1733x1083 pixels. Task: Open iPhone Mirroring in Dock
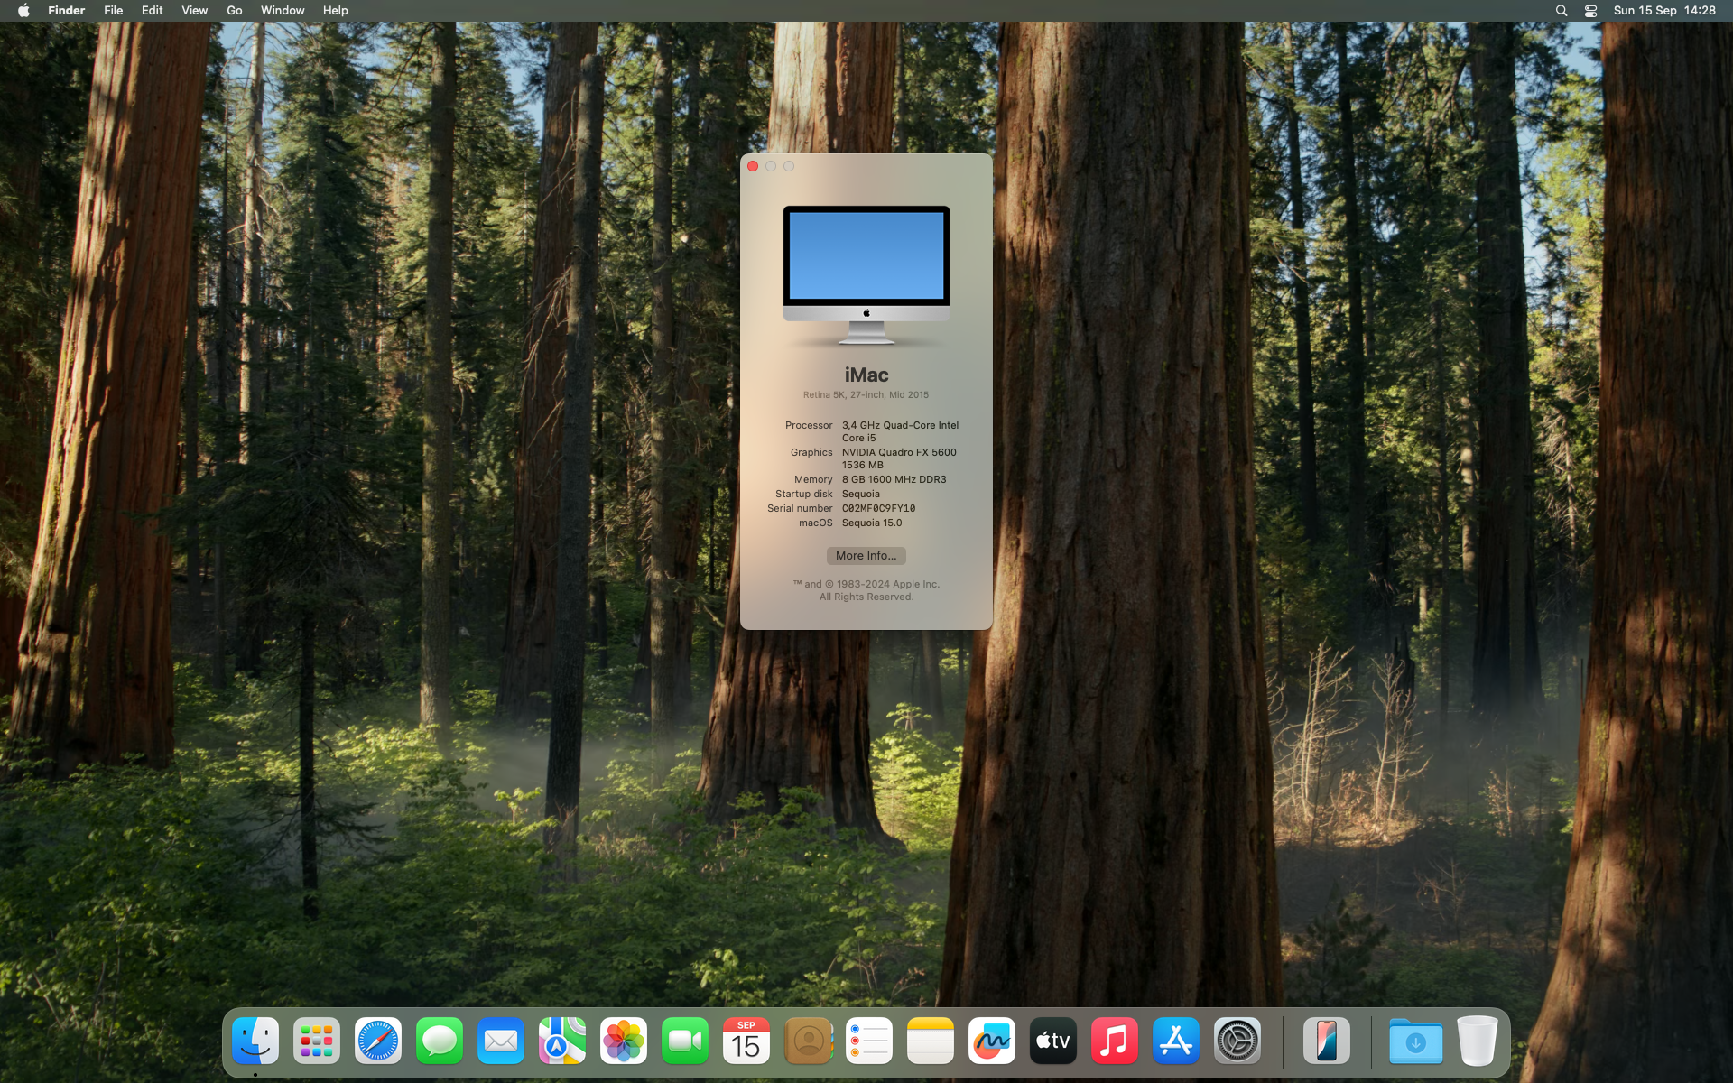pyautogui.click(x=1326, y=1041)
